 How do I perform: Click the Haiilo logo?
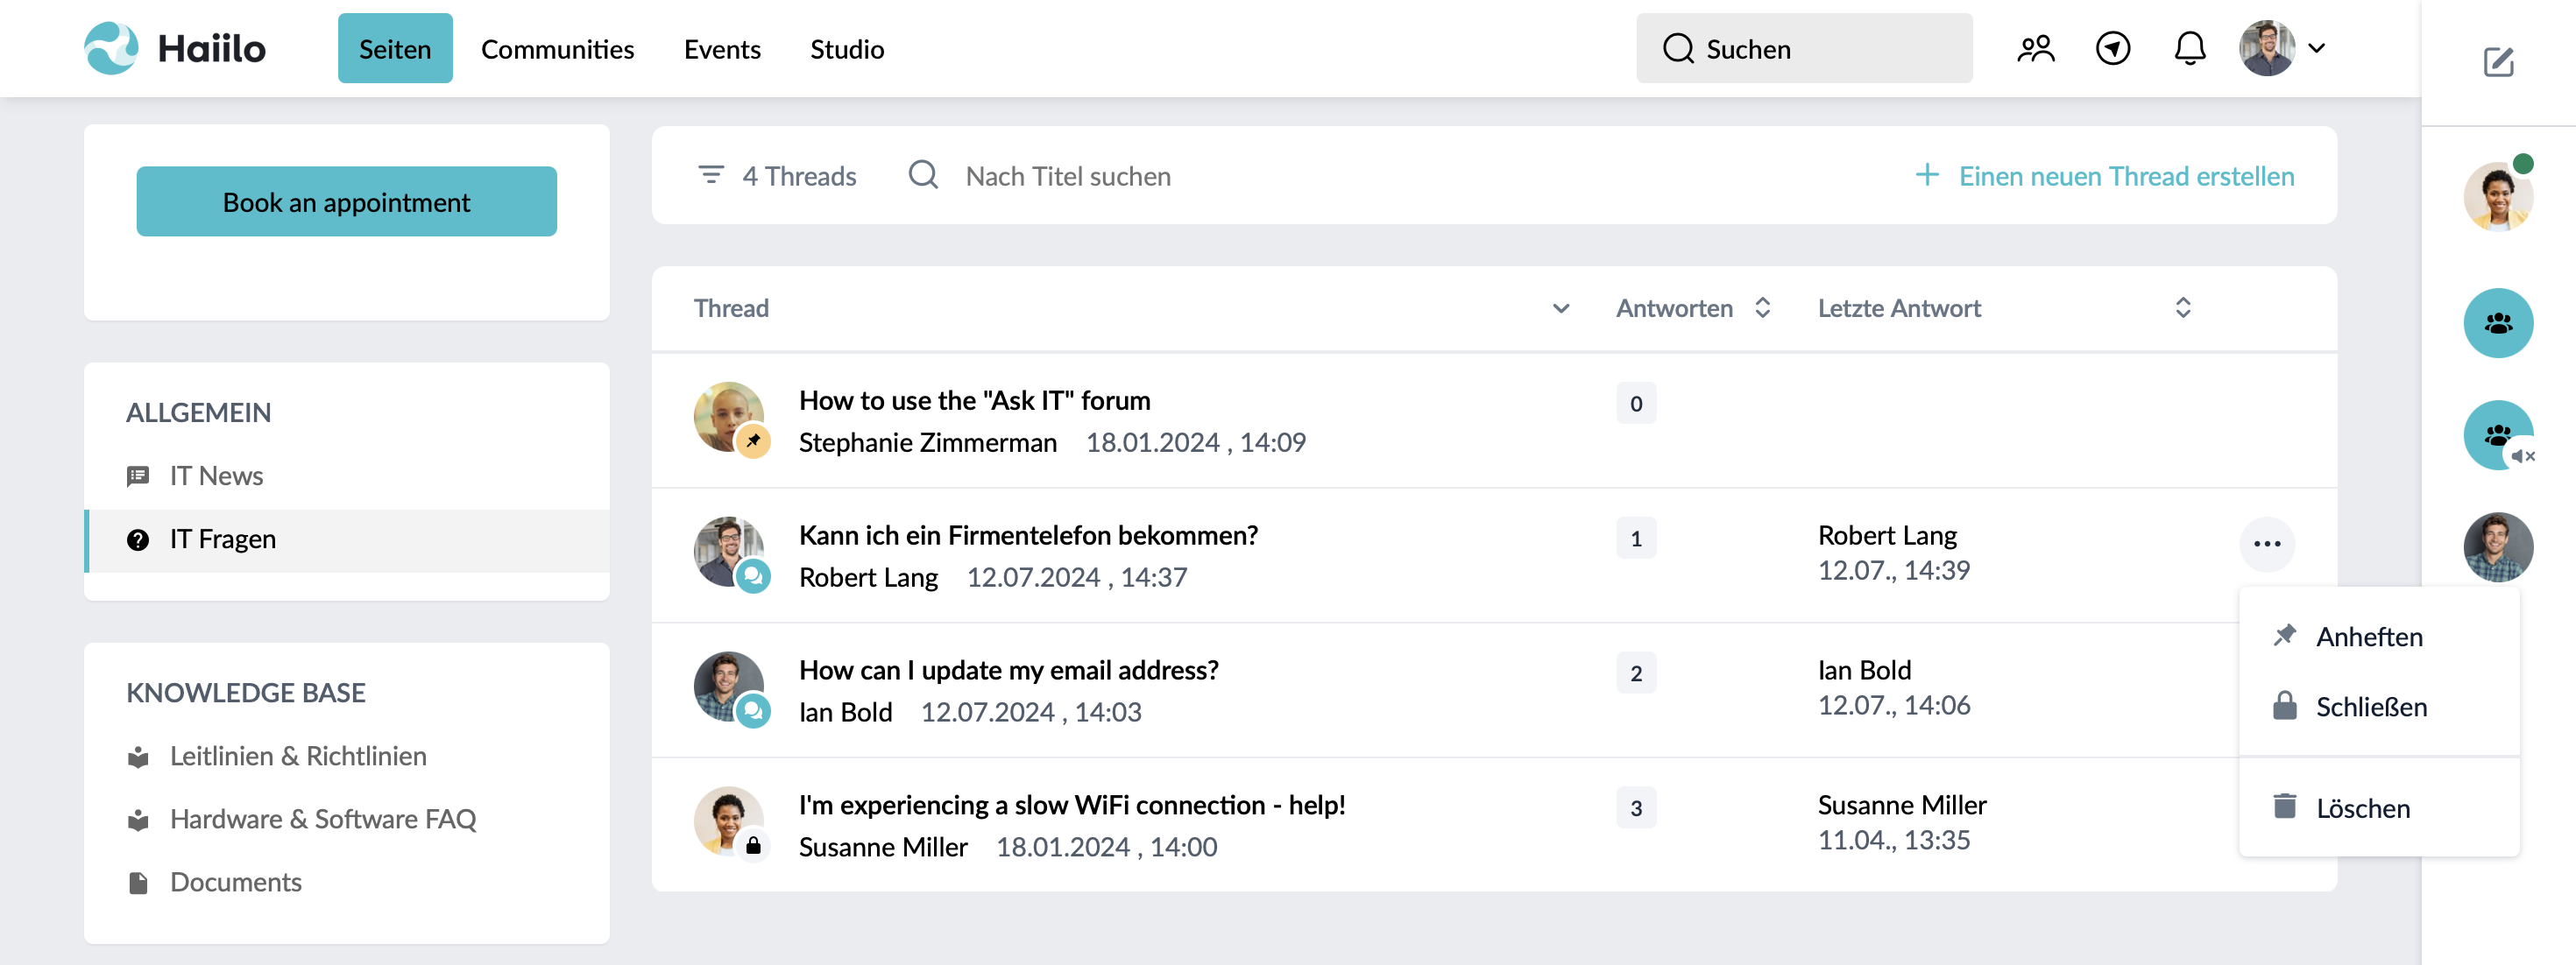(175, 48)
